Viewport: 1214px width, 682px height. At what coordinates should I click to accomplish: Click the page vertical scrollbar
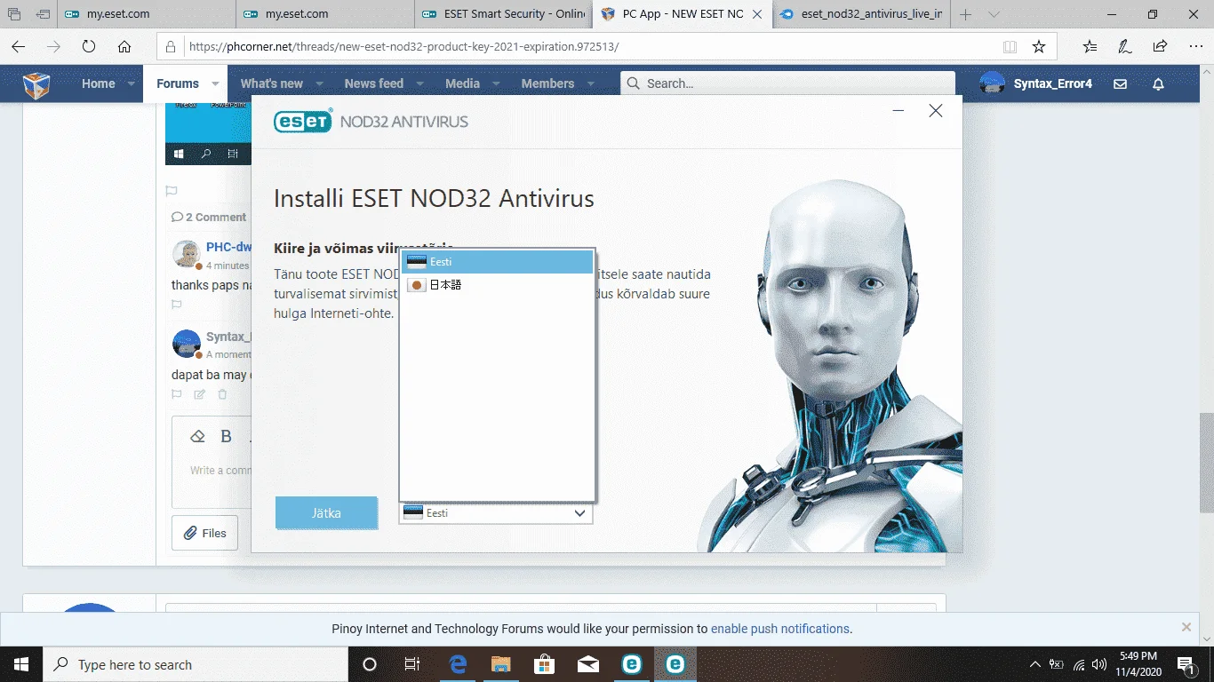[x=1206, y=462]
